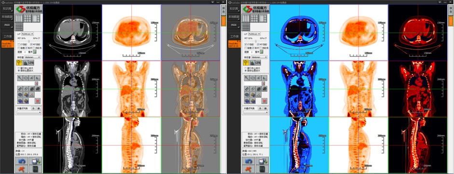Select the arrow annotation tool

(20, 78)
